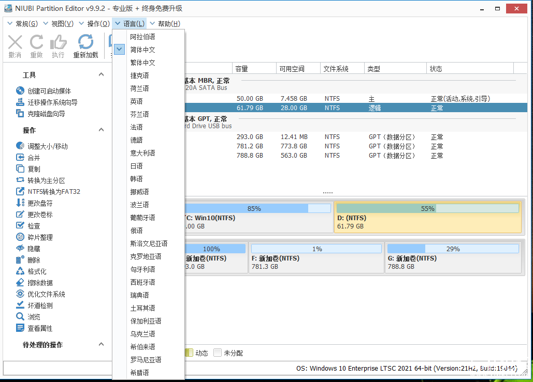This screenshot has height=382, width=533.
Task: Select the 50.00 GB partition row
Action: [x=356, y=98]
